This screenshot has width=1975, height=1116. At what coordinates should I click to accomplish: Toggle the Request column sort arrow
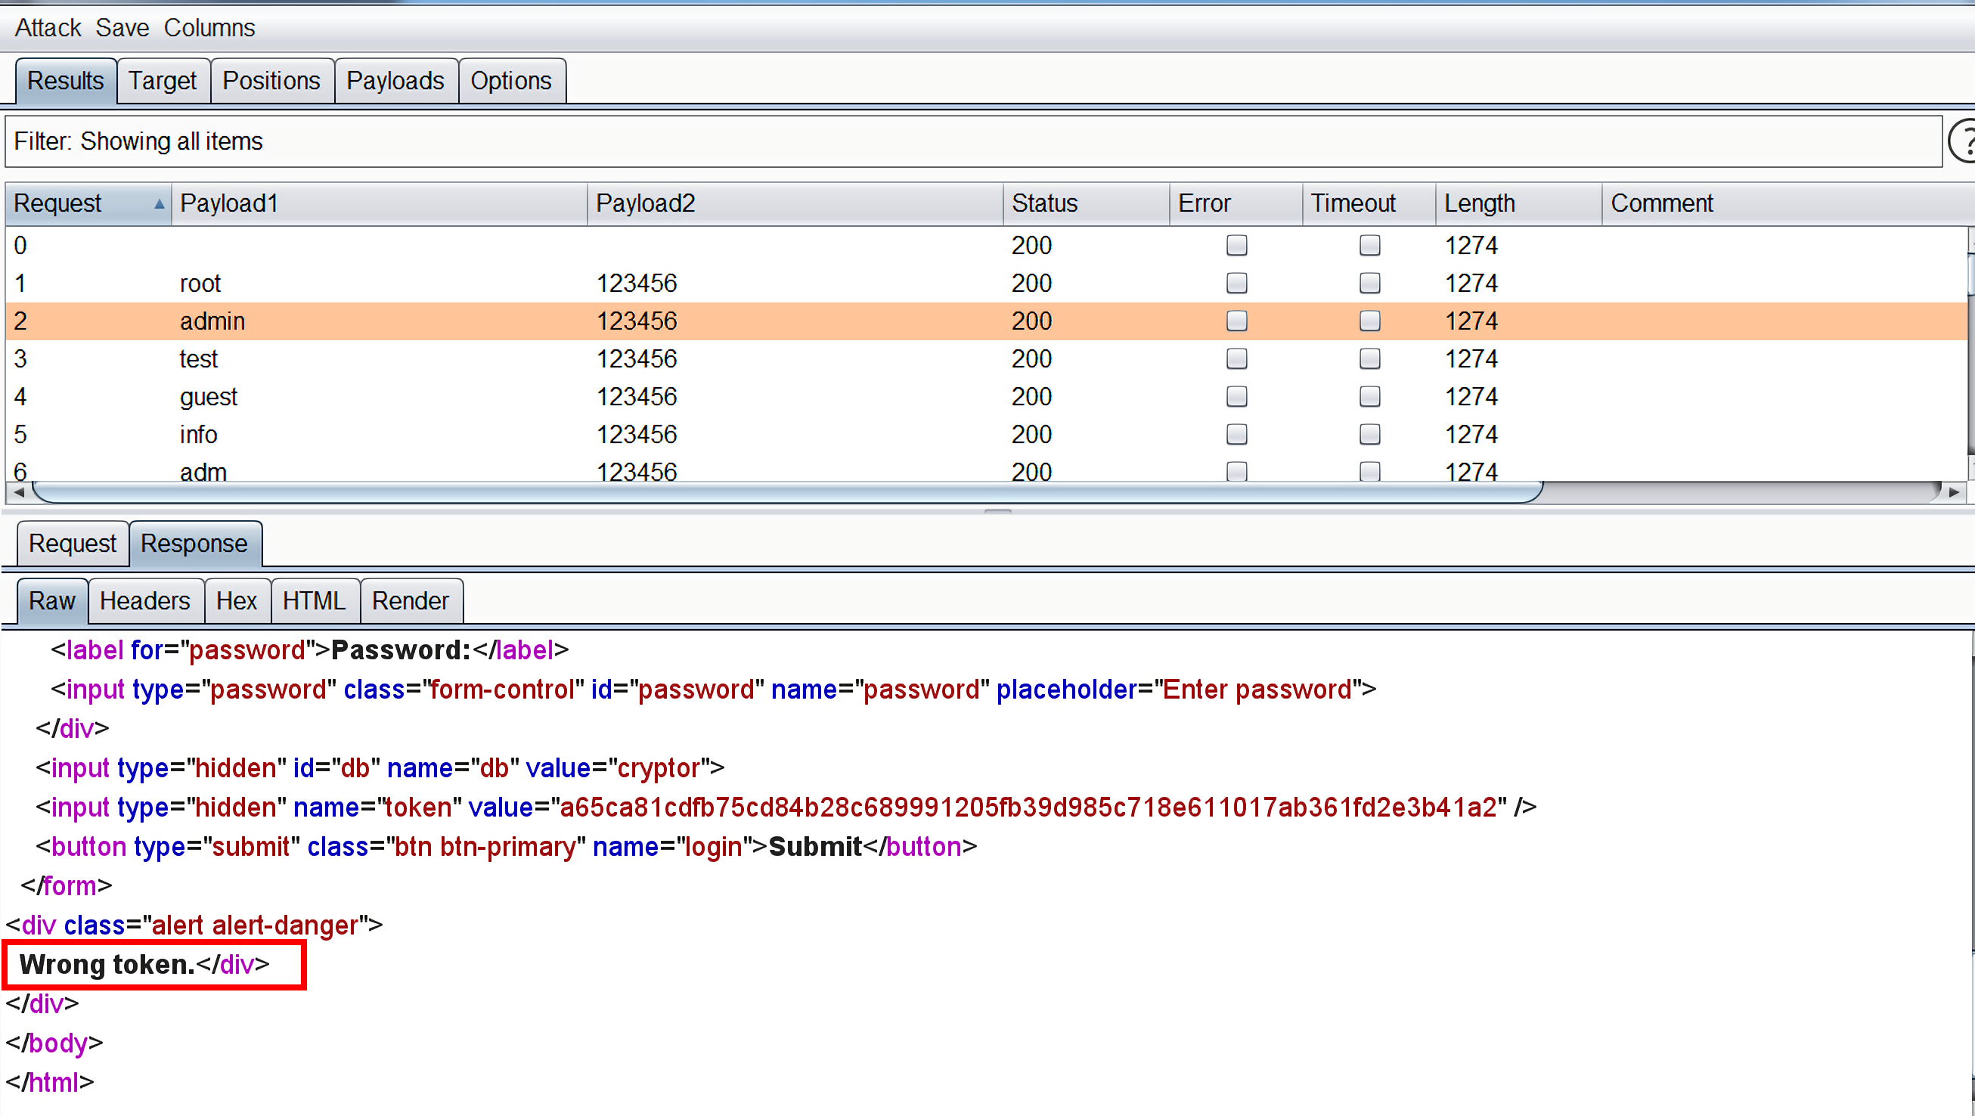[159, 204]
